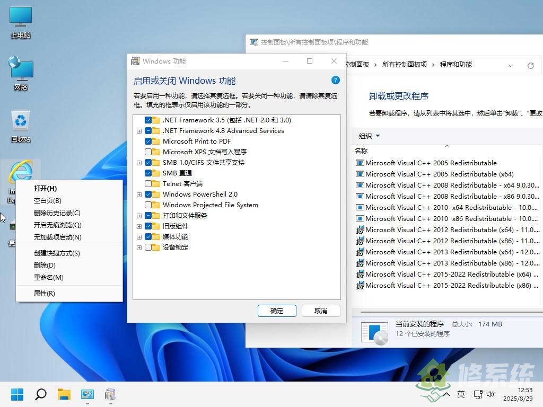Expand SMB 1.0/CIFS 文件共享支持 node
This screenshot has width=543, height=407.
pyautogui.click(x=139, y=163)
